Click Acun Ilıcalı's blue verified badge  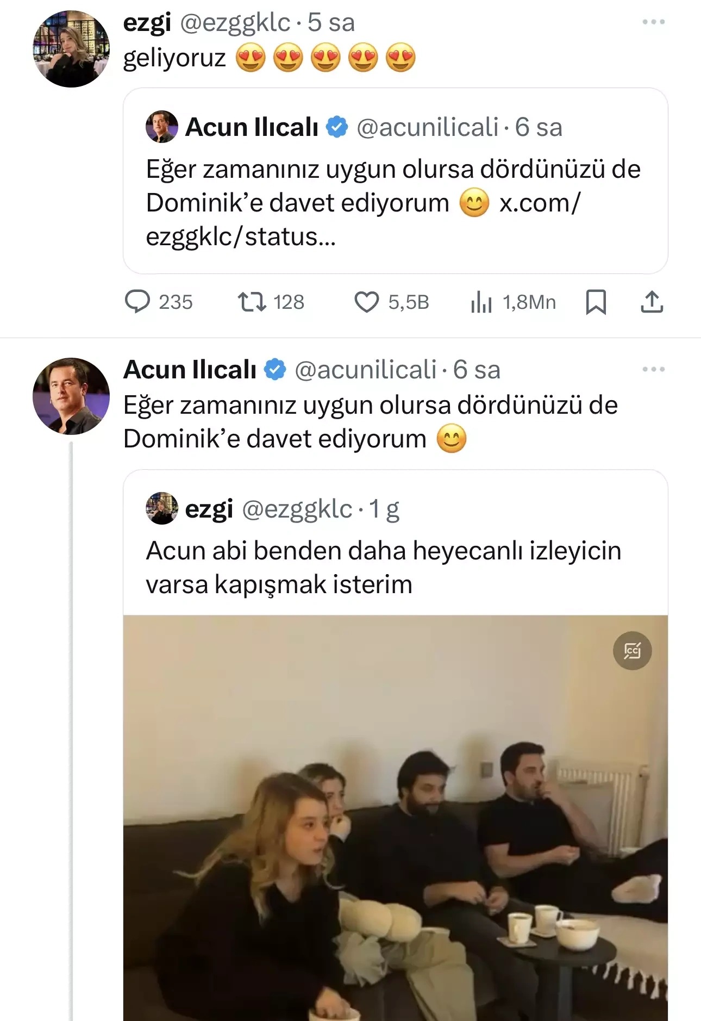275,370
